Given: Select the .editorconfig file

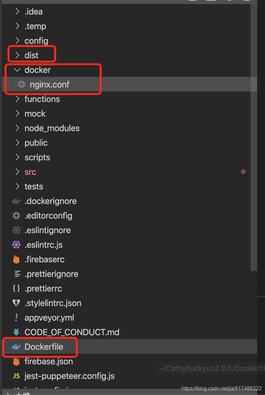Looking at the screenshot, I should (48, 215).
